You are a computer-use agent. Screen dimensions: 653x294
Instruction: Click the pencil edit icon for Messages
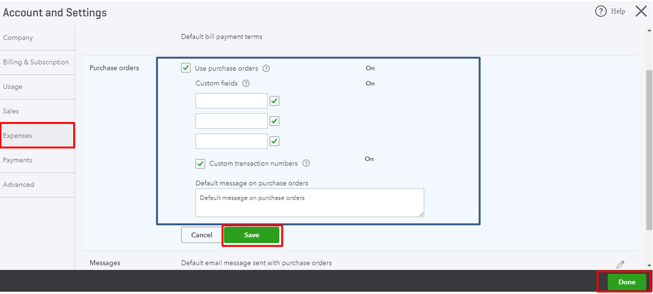click(x=620, y=264)
